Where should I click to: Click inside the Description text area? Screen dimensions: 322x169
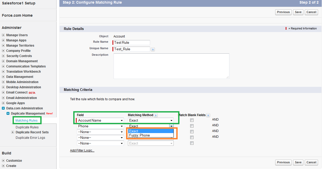[x=171, y=66]
